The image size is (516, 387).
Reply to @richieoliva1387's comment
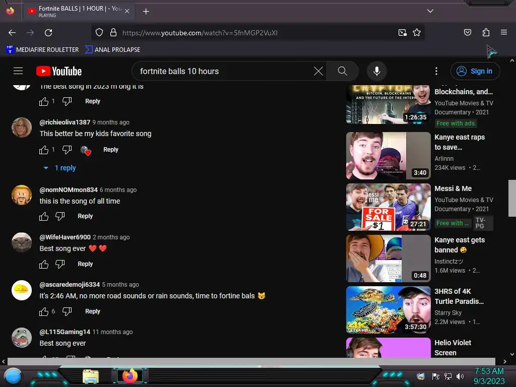pyautogui.click(x=110, y=149)
